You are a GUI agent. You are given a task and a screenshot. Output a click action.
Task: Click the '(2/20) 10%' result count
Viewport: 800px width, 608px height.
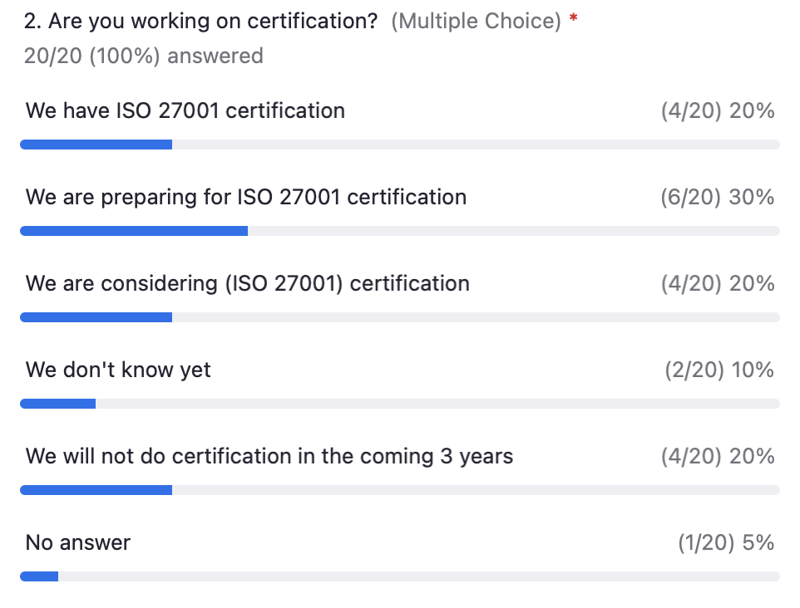719,370
